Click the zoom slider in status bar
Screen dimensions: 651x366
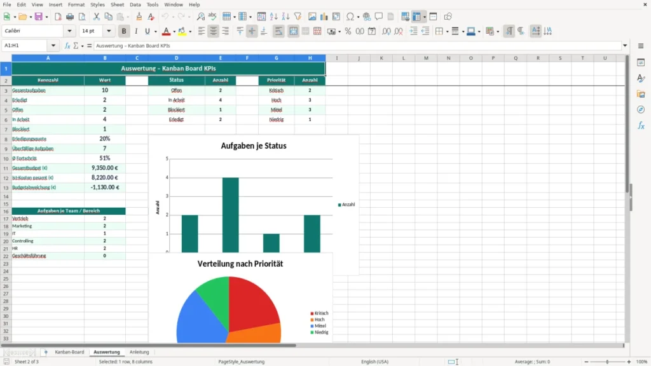click(x=607, y=362)
